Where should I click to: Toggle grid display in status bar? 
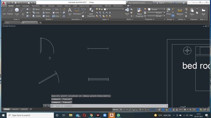point(121,109)
